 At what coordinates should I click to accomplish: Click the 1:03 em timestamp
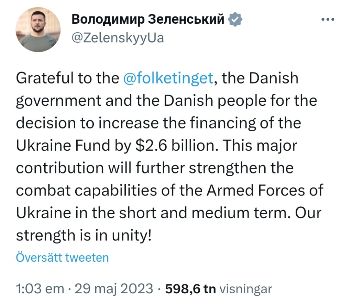40,288
